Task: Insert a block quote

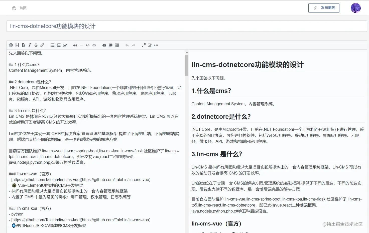Action: coord(75,45)
